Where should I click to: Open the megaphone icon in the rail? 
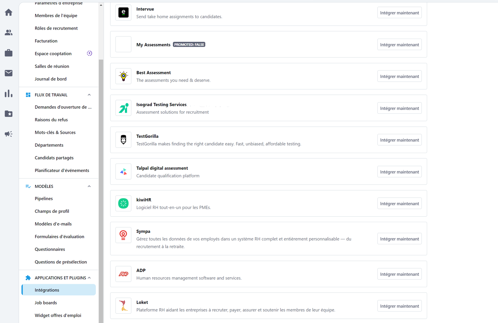[9, 134]
